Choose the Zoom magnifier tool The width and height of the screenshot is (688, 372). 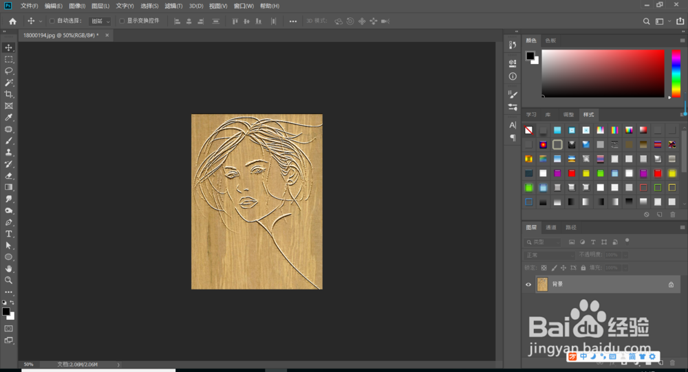point(9,281)
